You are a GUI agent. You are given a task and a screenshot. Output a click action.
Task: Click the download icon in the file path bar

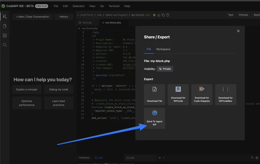(159, 15)
